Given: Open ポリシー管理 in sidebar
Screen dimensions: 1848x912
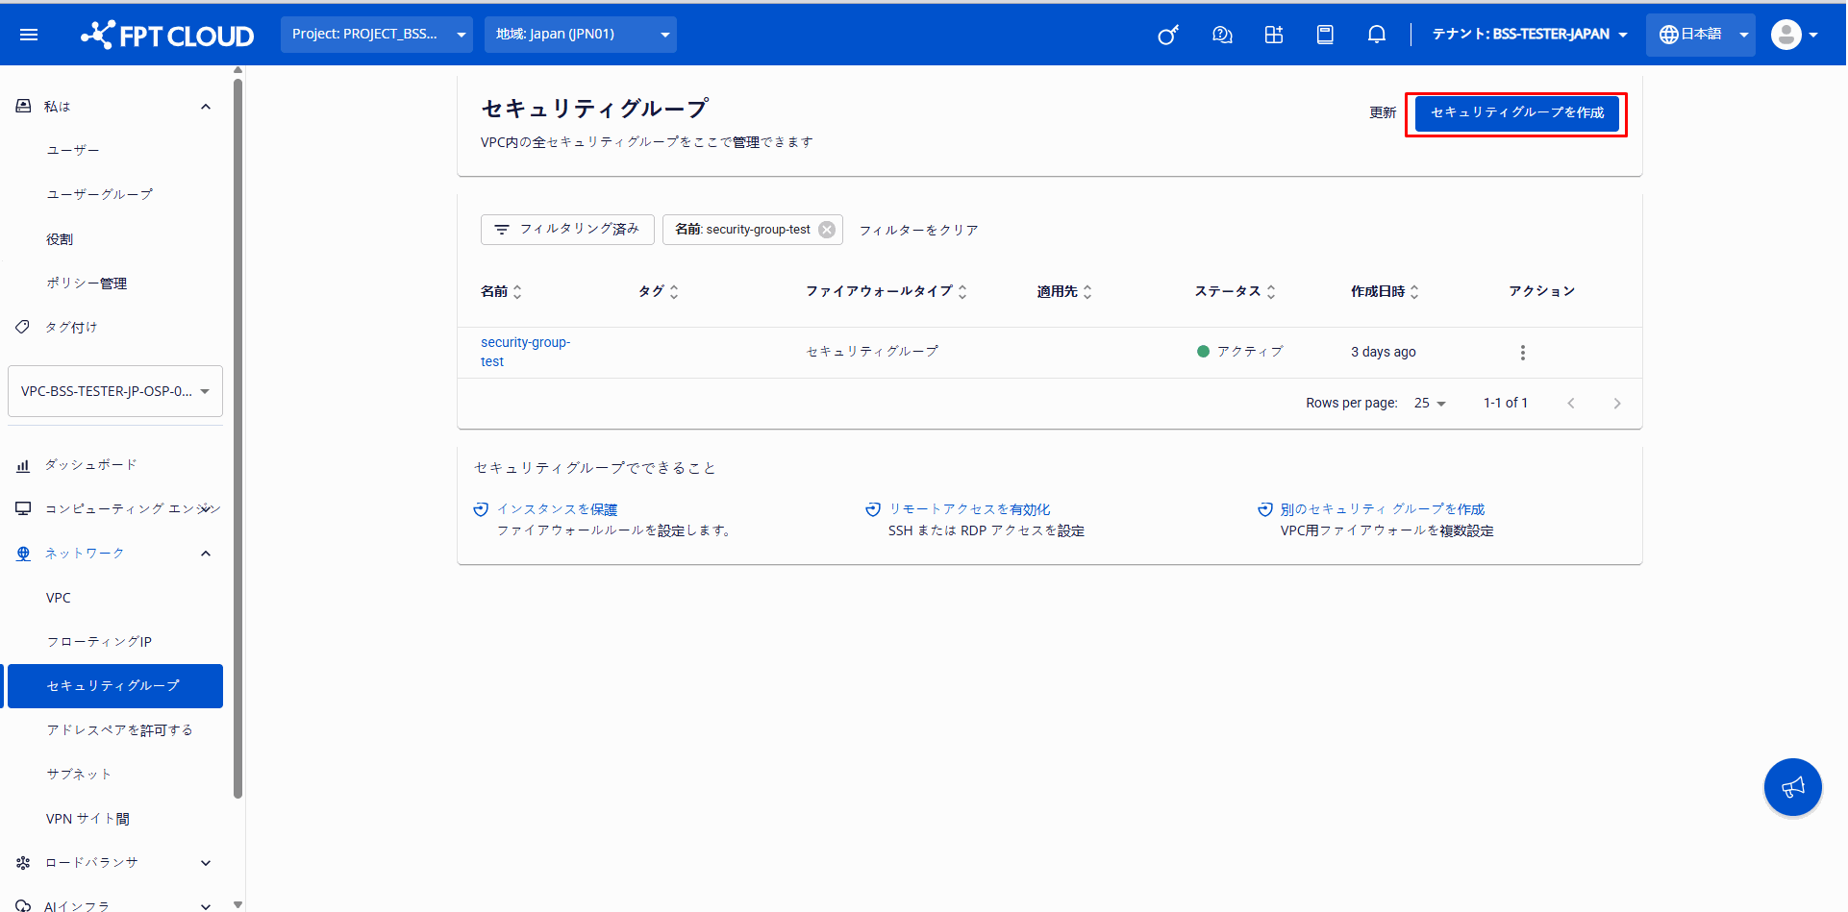Looking at the screenshot, I should (x=87, y=283).
